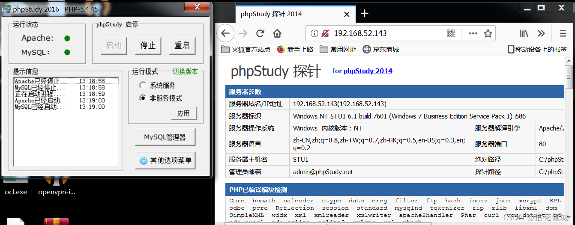The width and height of the screenshot is (575, 225).
Task: Go back in Firefox browser
Action: pos(225,33)
